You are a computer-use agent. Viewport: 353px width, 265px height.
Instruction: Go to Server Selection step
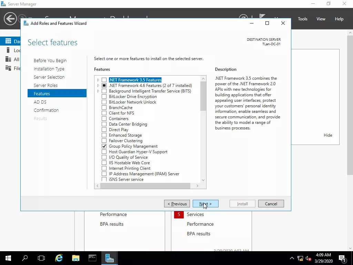(x=49, y=77)
